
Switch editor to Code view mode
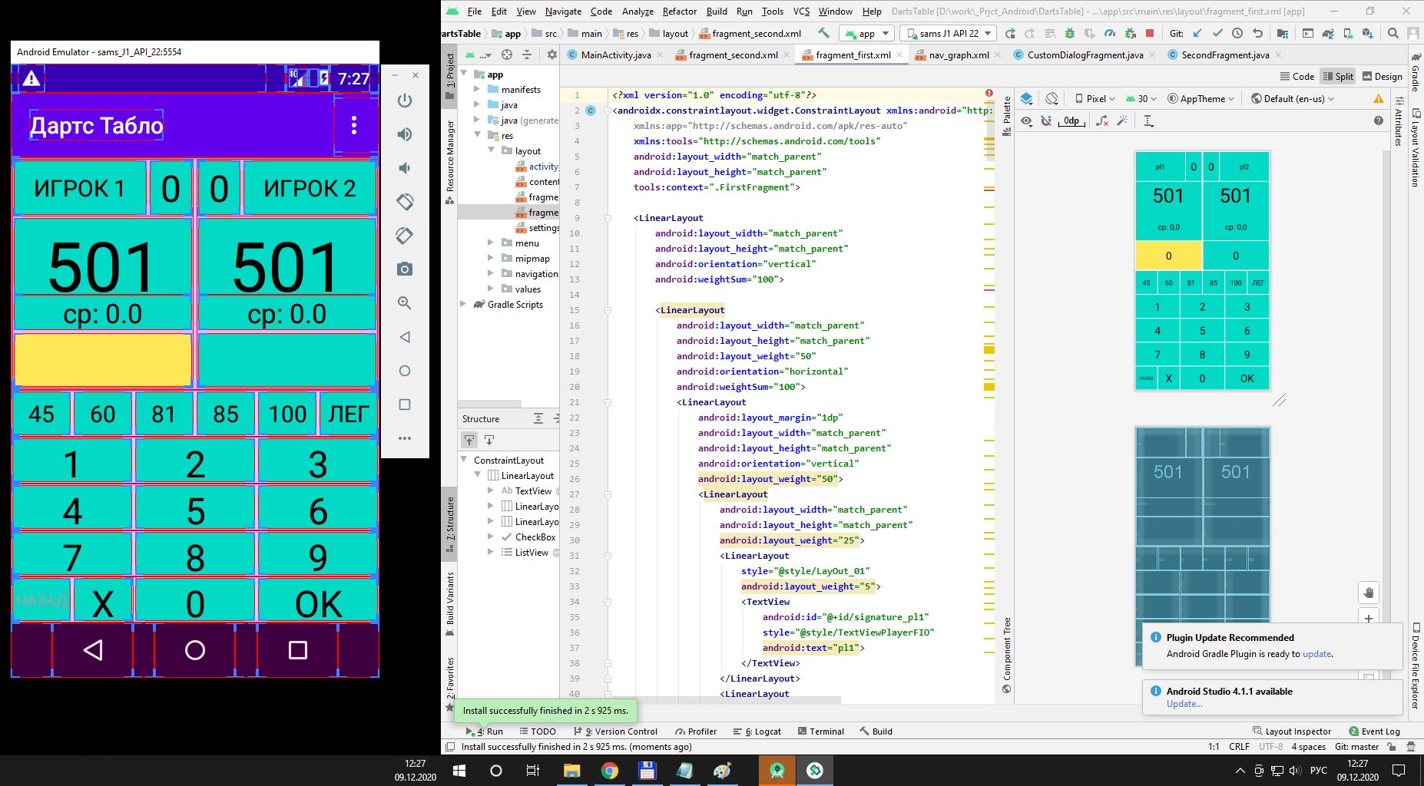pos(1297,76)
